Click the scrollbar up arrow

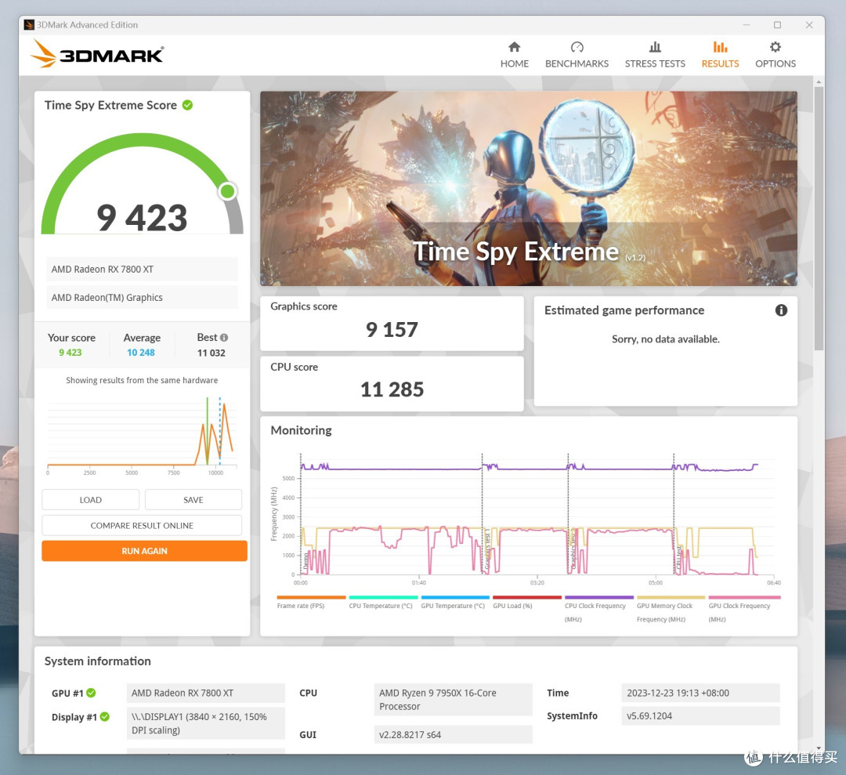819,82
